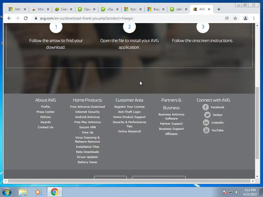The height and width of the screenshot is (197, 263).
Task: Open the Chrome three-dot menu
Action: pos(254,18)
